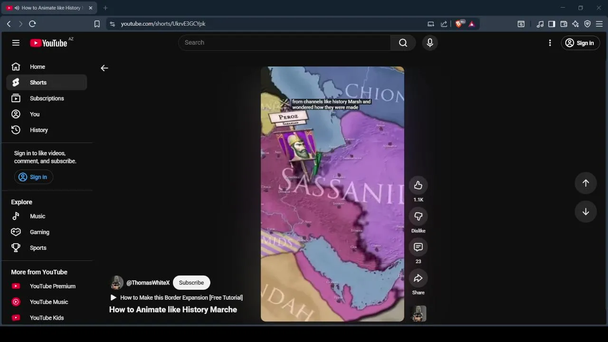Viewport: 608px width, 342px height.
Task: Open Leo AI sparkle icon
Action: point(576,24)
